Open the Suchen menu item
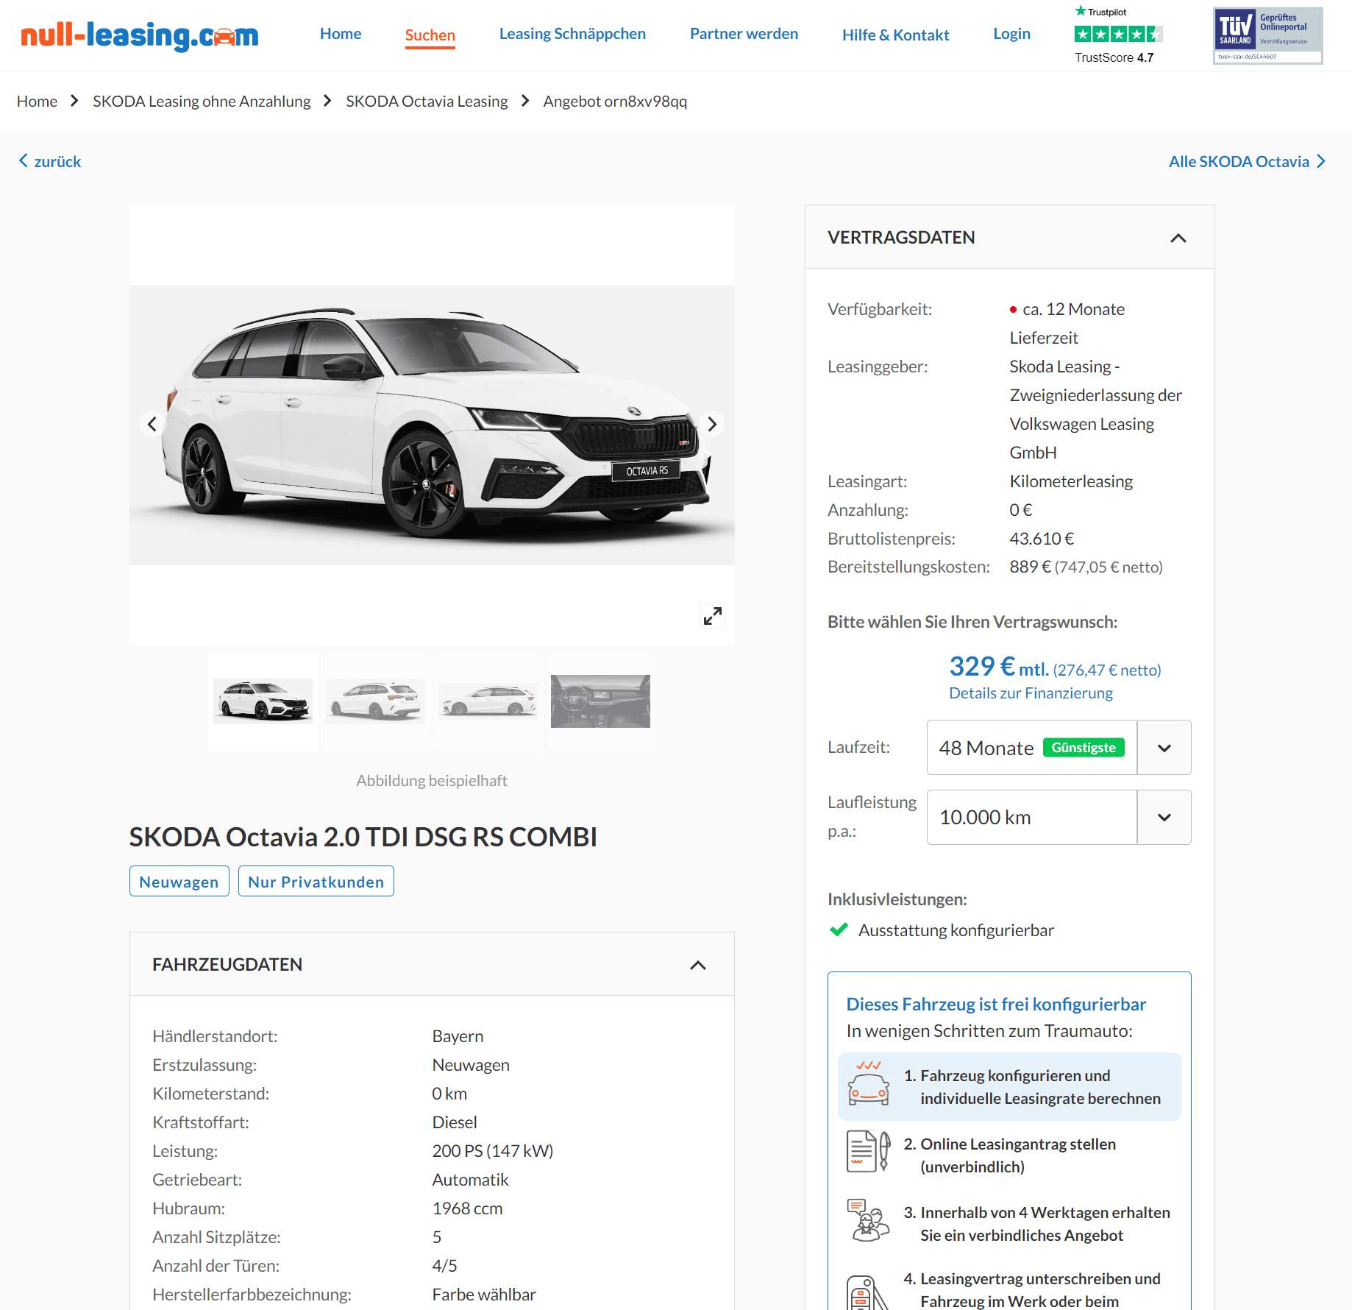The image size is (1352, 1310). [430, 35]
